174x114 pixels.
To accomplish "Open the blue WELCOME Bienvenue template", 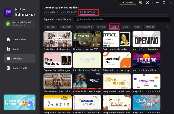I will (x=87, y=103).
